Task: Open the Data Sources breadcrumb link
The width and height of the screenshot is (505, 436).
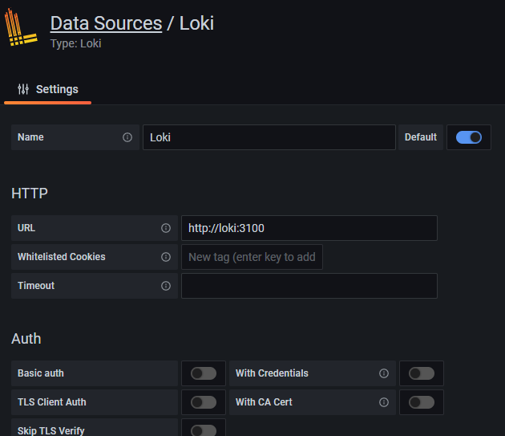Action: pyautogui.click(x=107, y=23)
